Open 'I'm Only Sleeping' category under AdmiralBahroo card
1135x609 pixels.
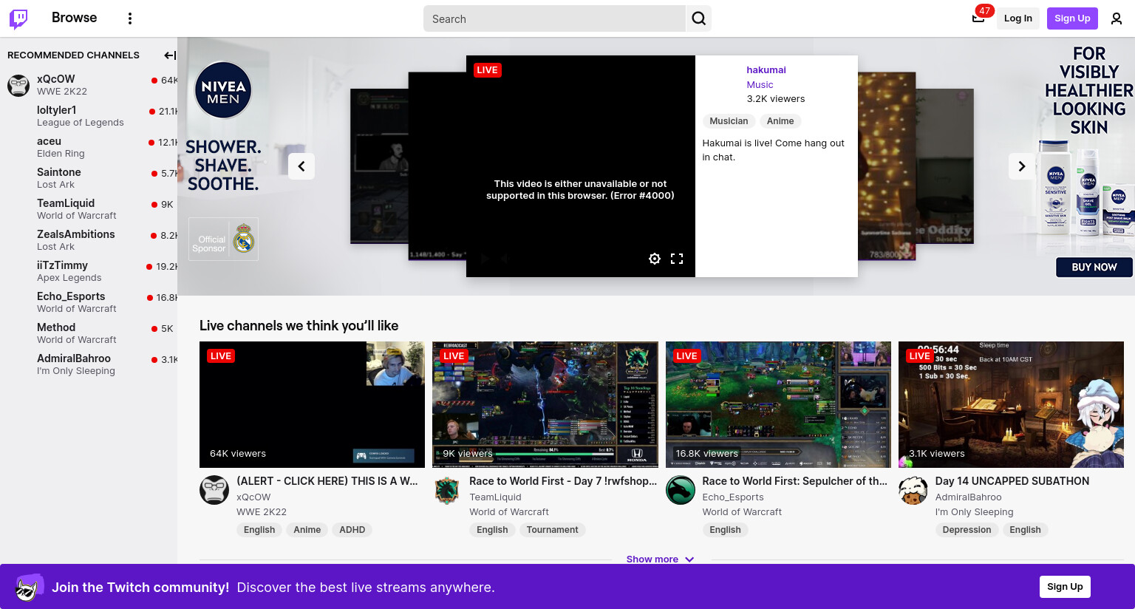click(974, 512)
